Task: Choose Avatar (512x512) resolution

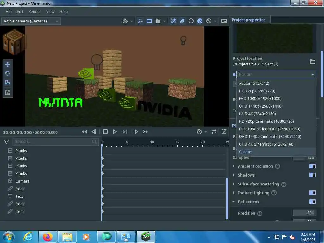Action: point(276,84)
